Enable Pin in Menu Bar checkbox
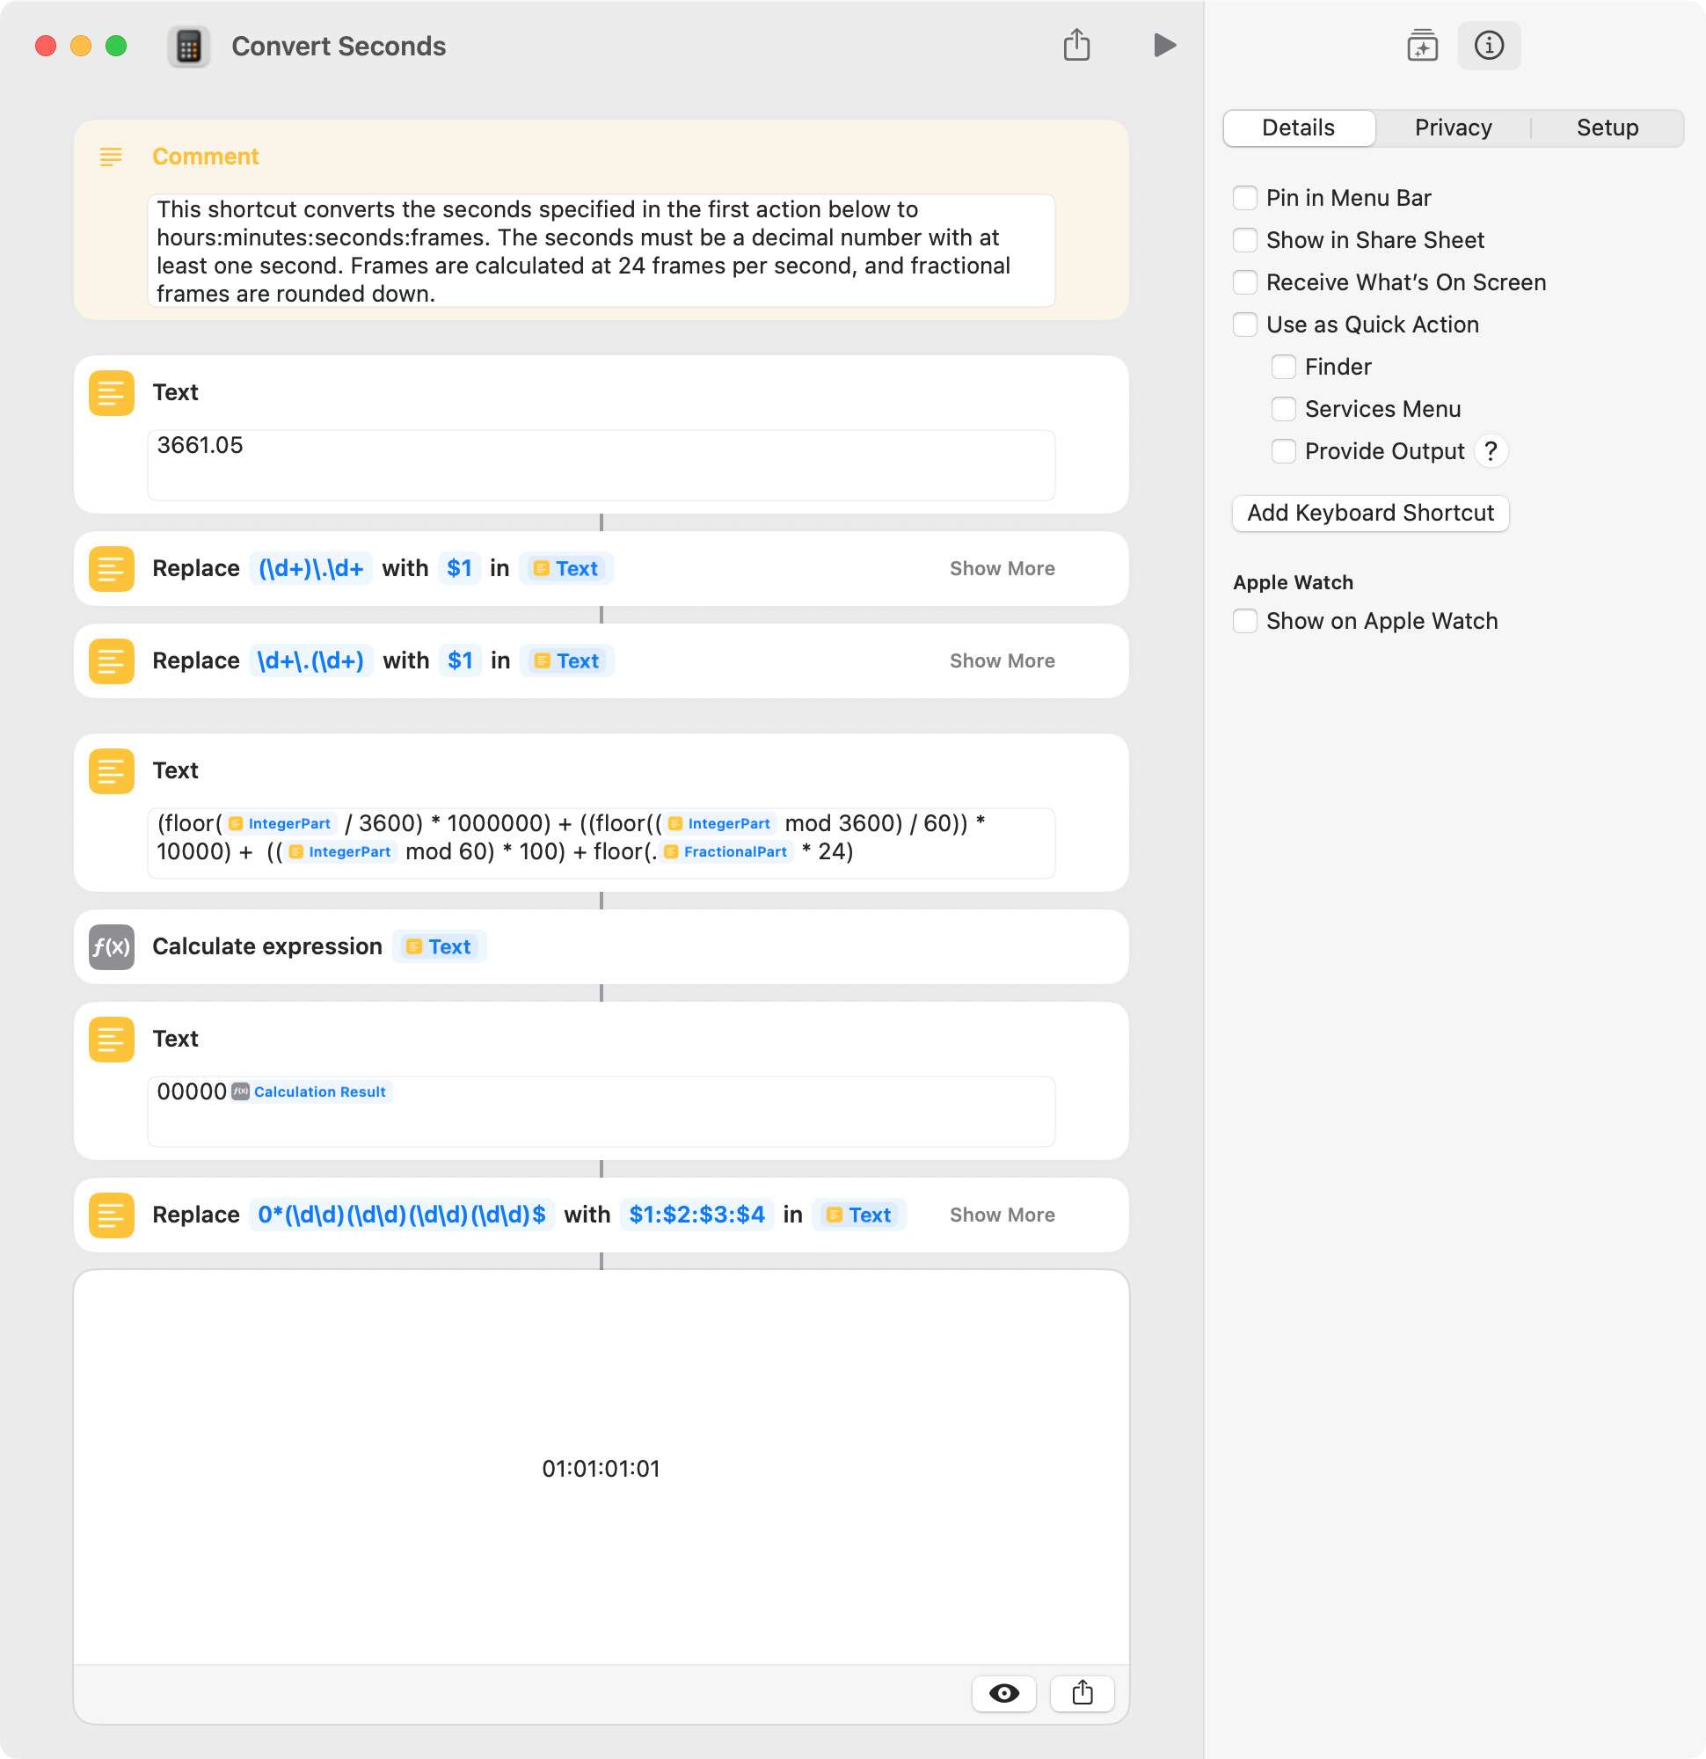This screenshot has height=1759, width=1706. [1244, 199]
